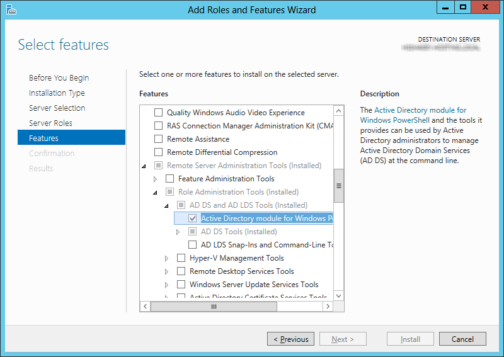Expand Remote Desktop Services Tools node
This screenshot has width=504, height=357.
point(166,271)
